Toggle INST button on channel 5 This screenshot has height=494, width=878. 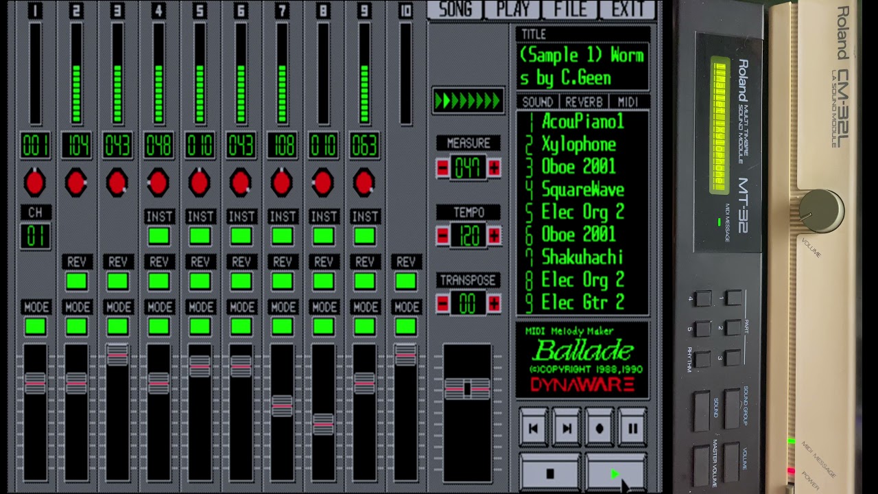pos(200,237)
